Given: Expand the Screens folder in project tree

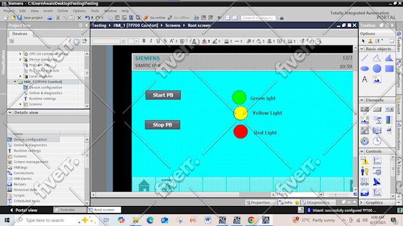Looking at the screenshot, I should (20, 104).
